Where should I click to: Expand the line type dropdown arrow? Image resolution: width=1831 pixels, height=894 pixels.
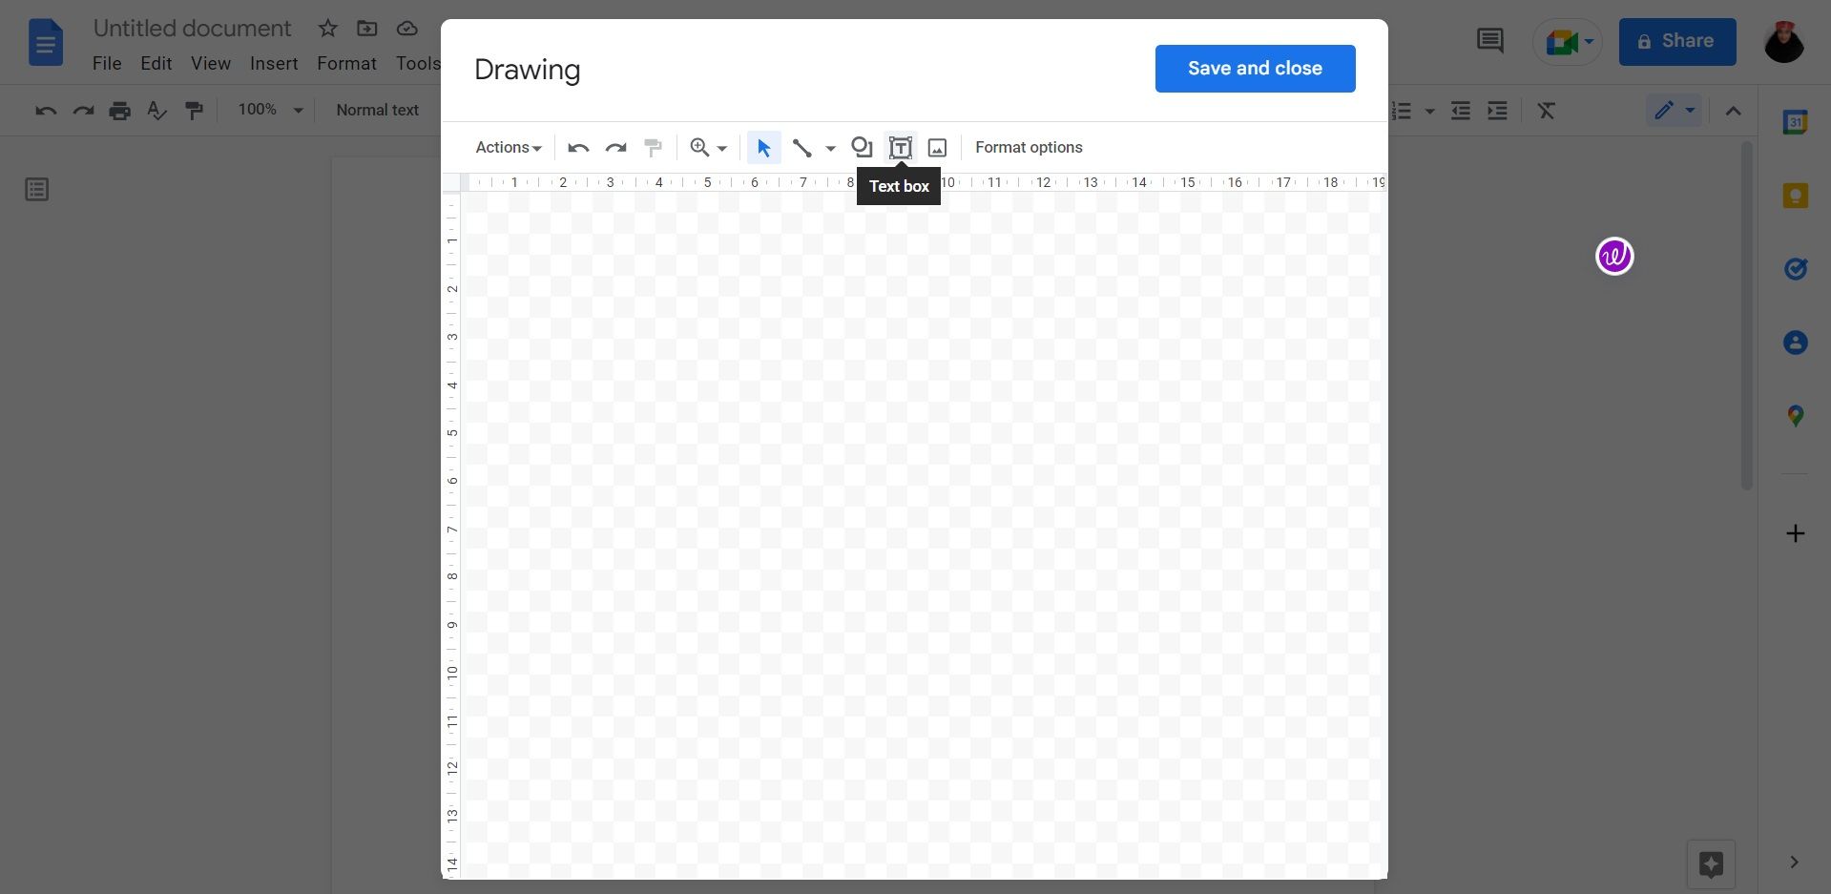pyautogui.click(x=831, y=149)
